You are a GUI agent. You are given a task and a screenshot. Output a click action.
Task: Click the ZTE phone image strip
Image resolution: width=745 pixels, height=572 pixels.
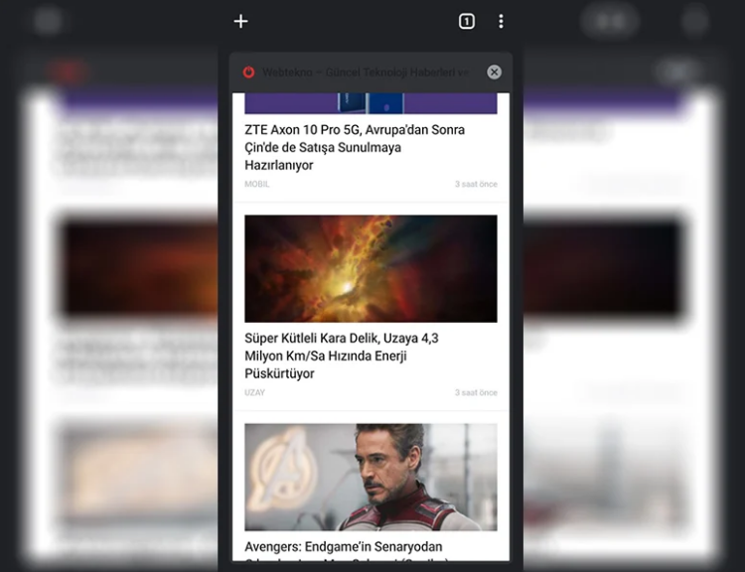(371, 103)
